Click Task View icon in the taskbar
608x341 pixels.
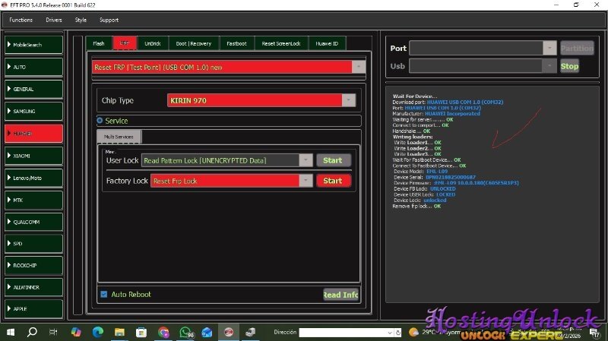(x=54, y=332)
